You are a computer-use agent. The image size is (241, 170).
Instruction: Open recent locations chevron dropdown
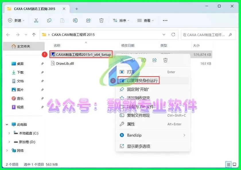(x=26, y=35)
